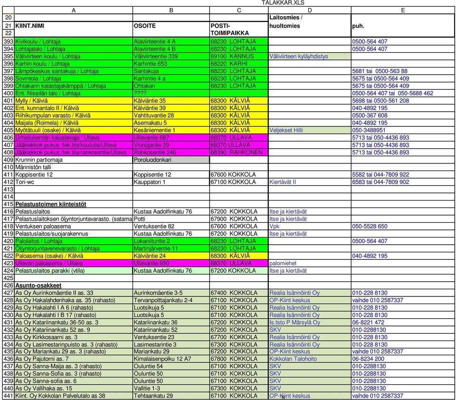
Task: Select cell Martinjärventie 11
Action: click(x=171, y=248)
